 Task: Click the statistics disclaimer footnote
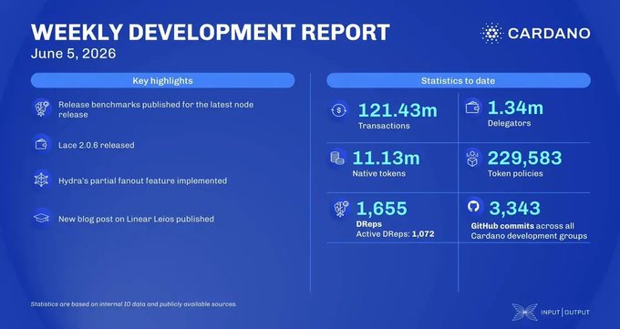point(134,304)
